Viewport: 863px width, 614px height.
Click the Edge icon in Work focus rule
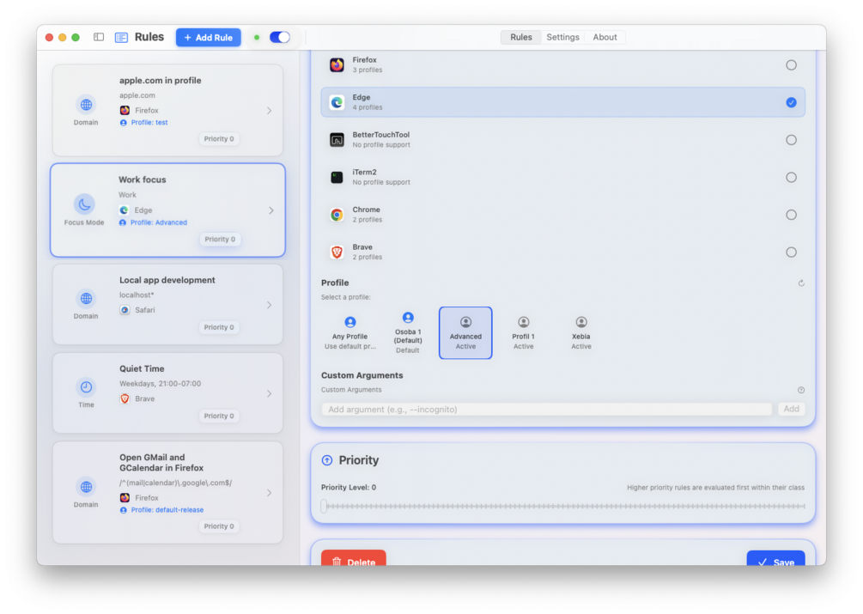tap(124, 210)
